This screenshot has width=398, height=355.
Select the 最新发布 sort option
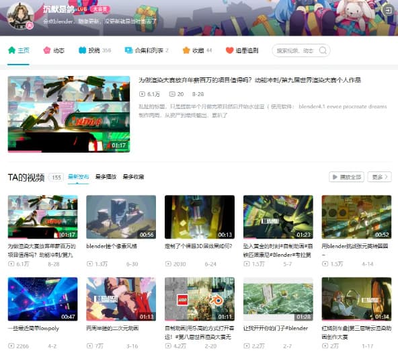tap(79, 177)
